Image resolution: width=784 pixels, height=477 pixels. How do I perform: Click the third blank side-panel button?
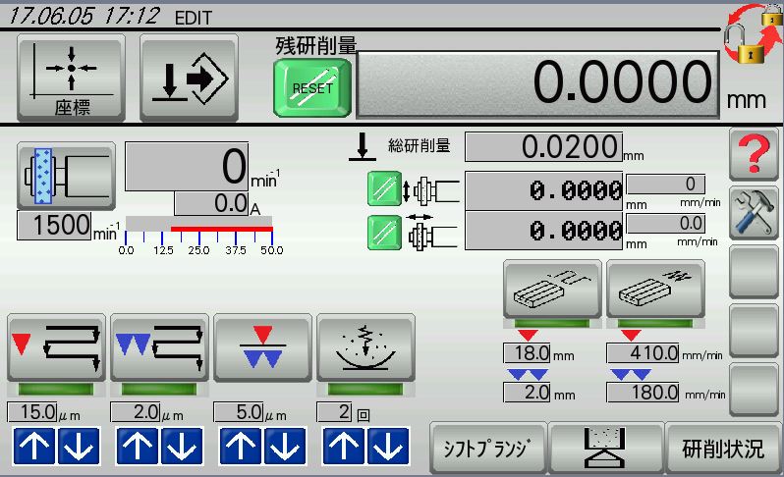[754, 390]
